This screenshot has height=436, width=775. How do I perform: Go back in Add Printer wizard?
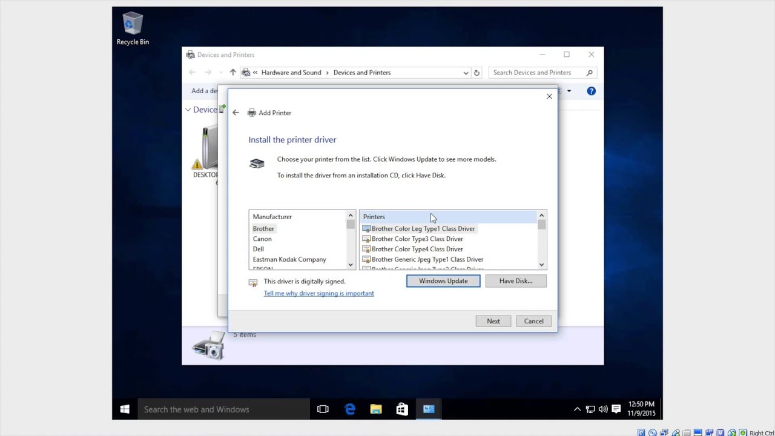pyautogui.click(x=236, y=113)
